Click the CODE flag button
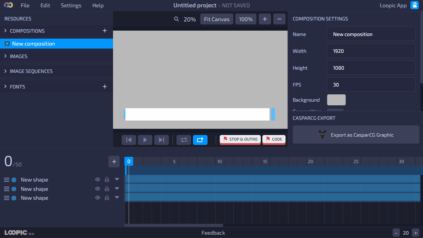This screenshot has height=238, width=423. click(274, 139)
